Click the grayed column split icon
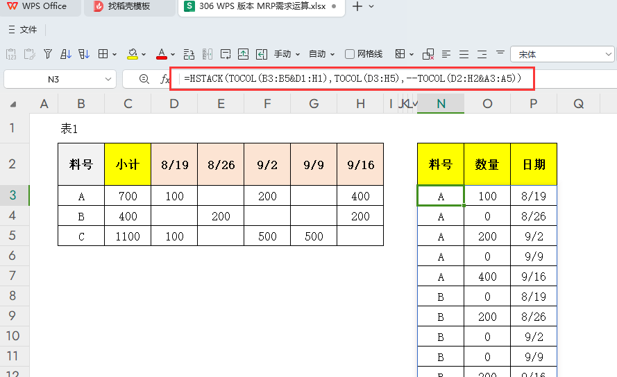Image resolution: width=617 pixels, height=377 pixels. click(208, 54)
